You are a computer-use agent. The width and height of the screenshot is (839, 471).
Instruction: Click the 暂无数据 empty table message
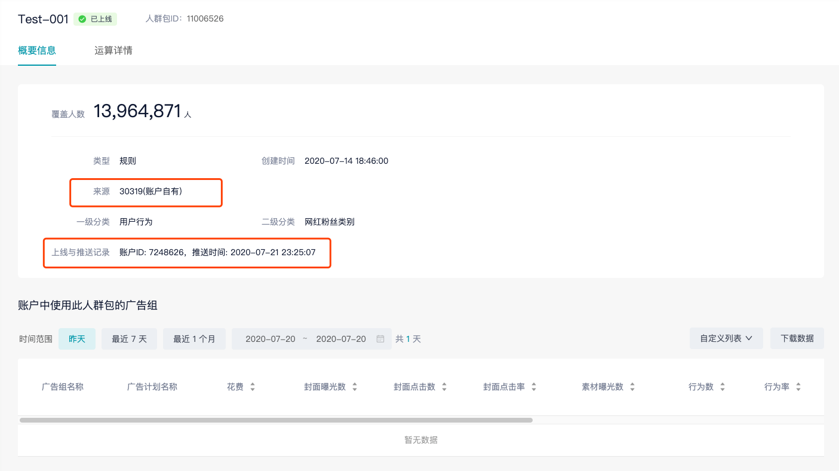[421, 440]
